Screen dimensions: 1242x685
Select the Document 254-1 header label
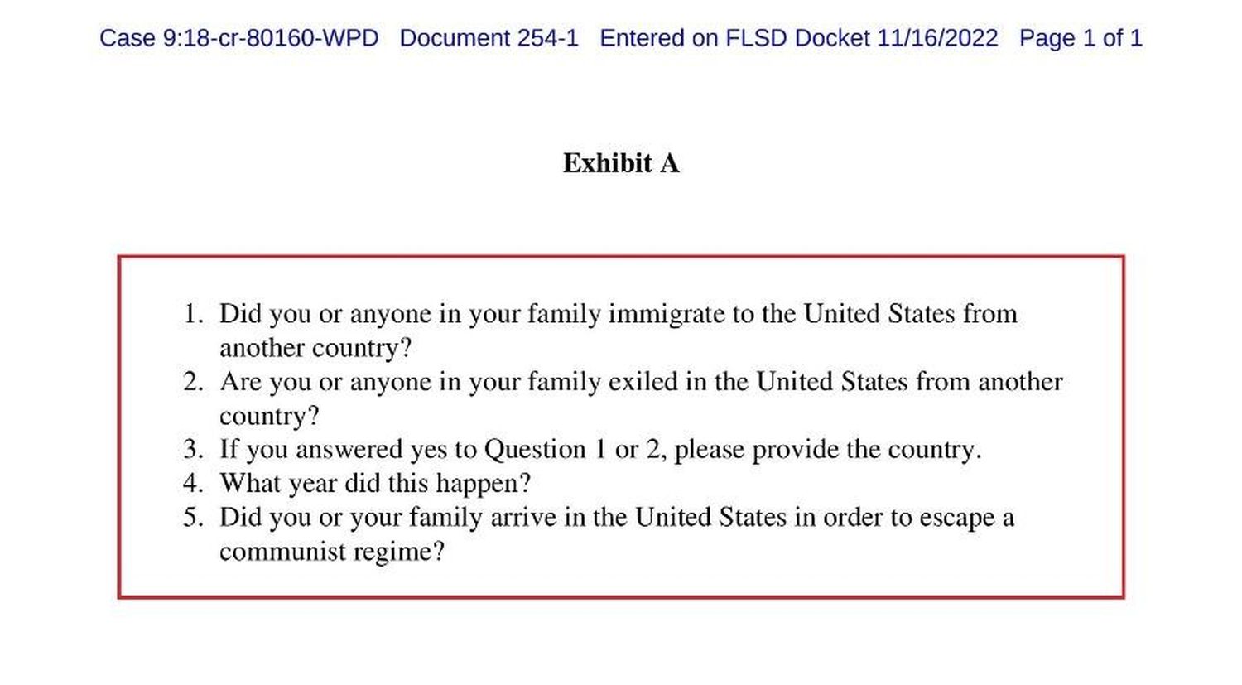[x=489, y=38]
